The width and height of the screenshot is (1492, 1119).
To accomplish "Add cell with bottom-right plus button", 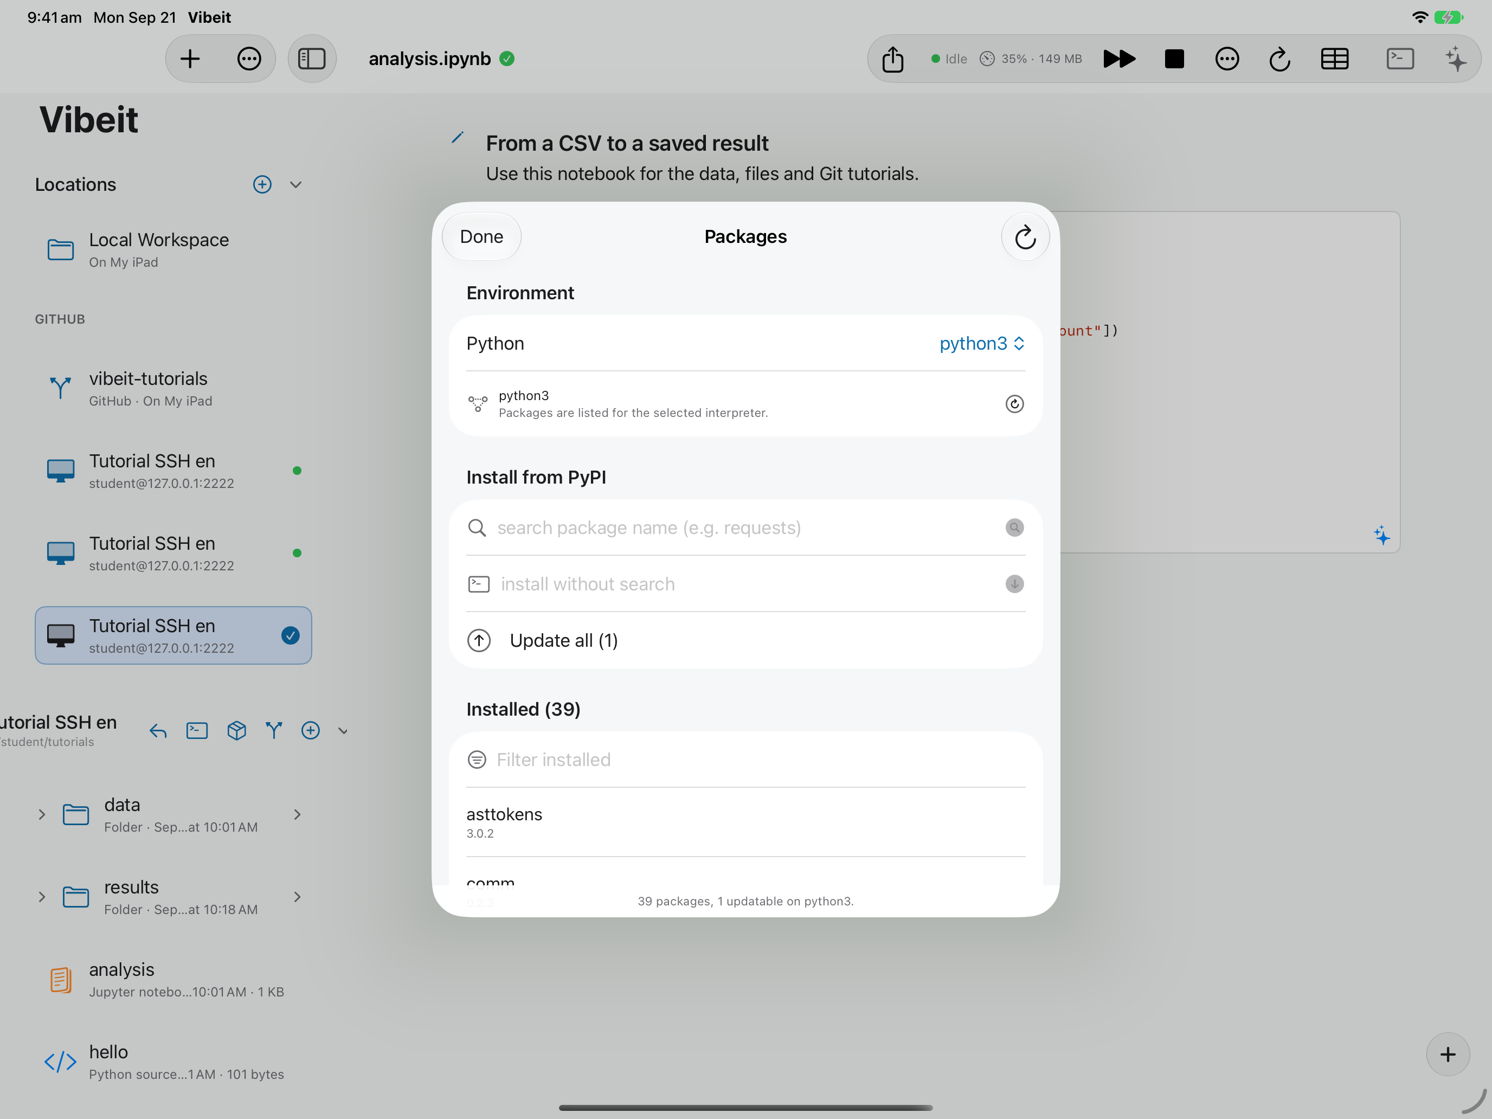I will (1448, 1054).
